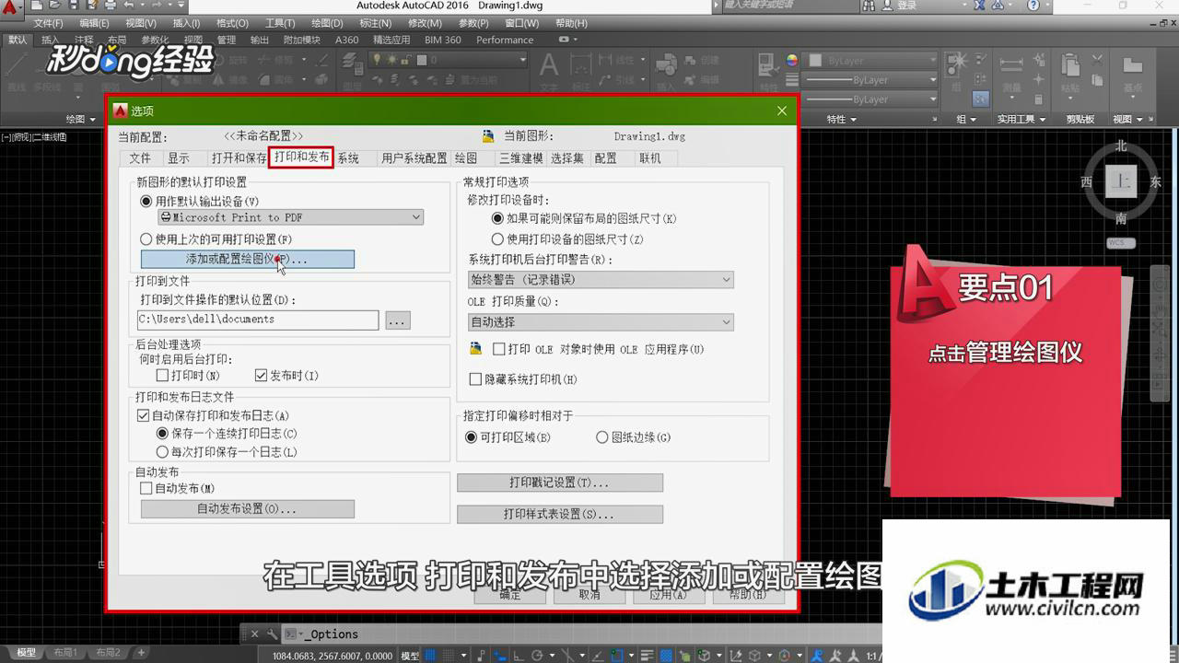Viewport: 1179px width, 663px height.
Task: Expand the 特性 ribbon panel arrow
Action: (853, 120)
